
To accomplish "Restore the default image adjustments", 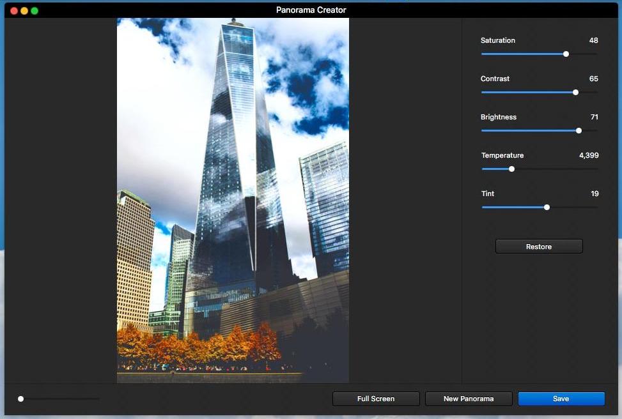I will click(x=539, y=247).
